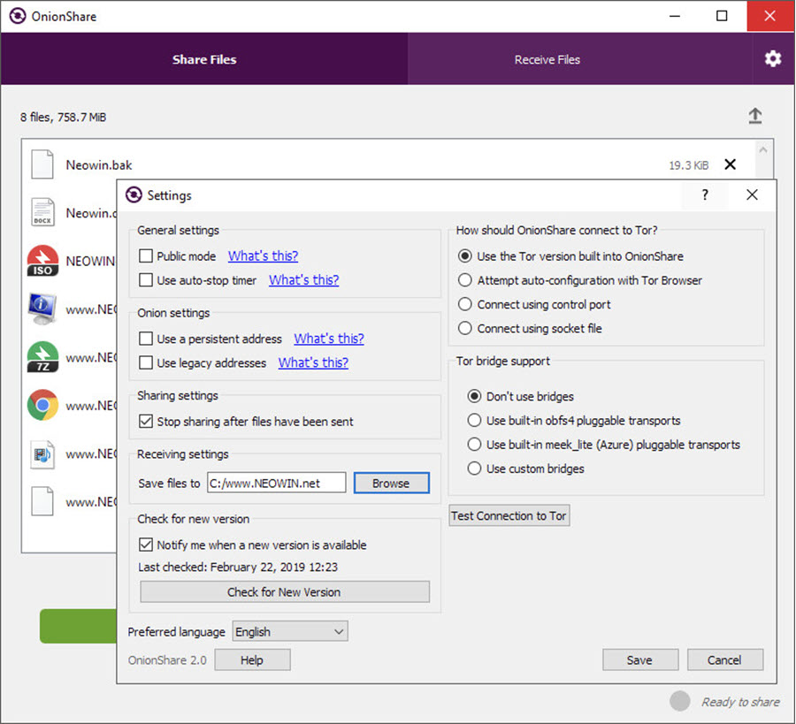Click the 'Last checked: February 22, 2019 12:23' text
This screenshot has width=796, height=724.
(238, 567)
